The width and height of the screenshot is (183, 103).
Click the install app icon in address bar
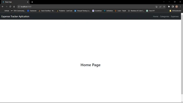(x=157, y=7)
